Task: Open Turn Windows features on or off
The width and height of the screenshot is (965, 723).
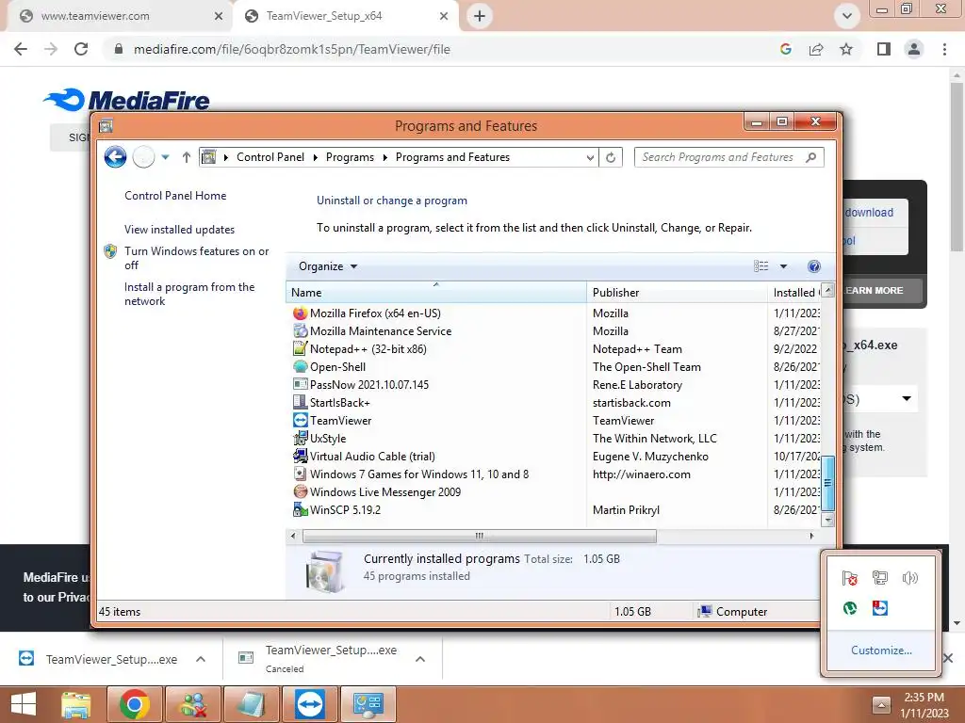Action: [x=196, y=258]
